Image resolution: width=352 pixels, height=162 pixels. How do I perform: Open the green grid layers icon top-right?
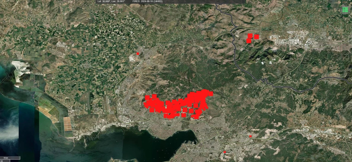[345, 9]
